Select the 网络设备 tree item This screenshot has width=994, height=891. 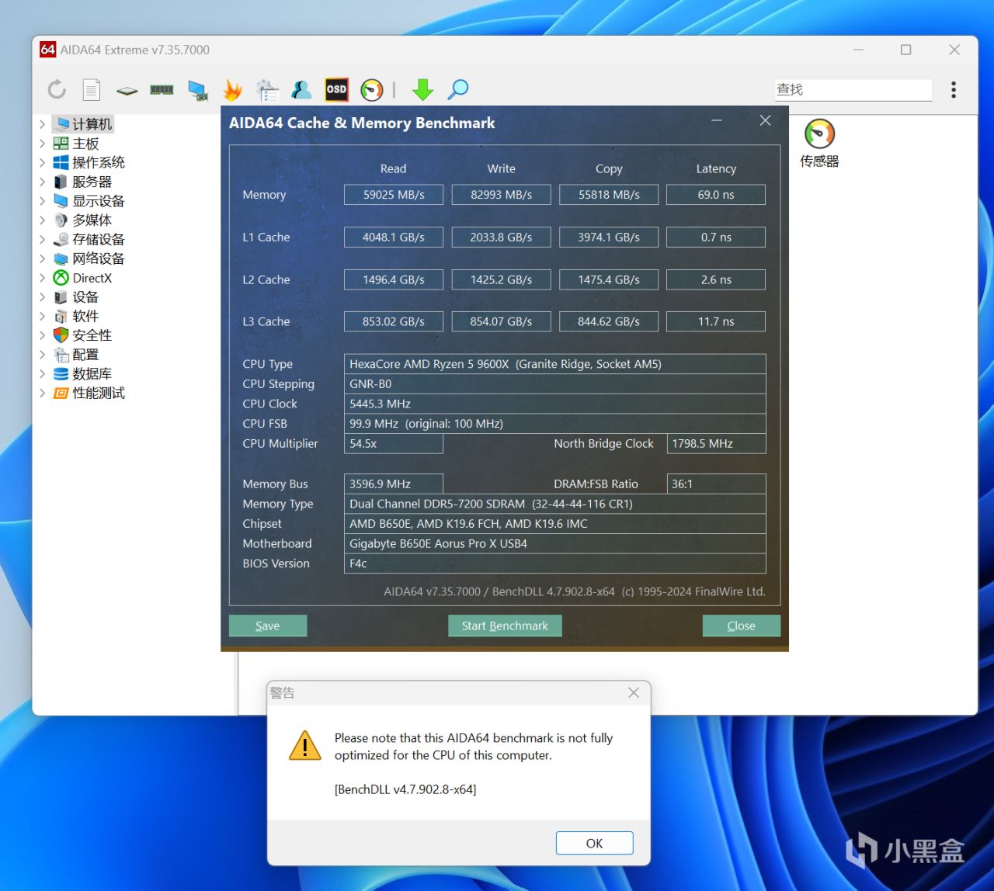89,258
